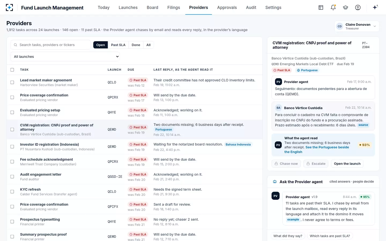This screenshot has width=386, height=241.
Task: Check the Prospectus typesetting row checkbox
Action: [12, 222]
